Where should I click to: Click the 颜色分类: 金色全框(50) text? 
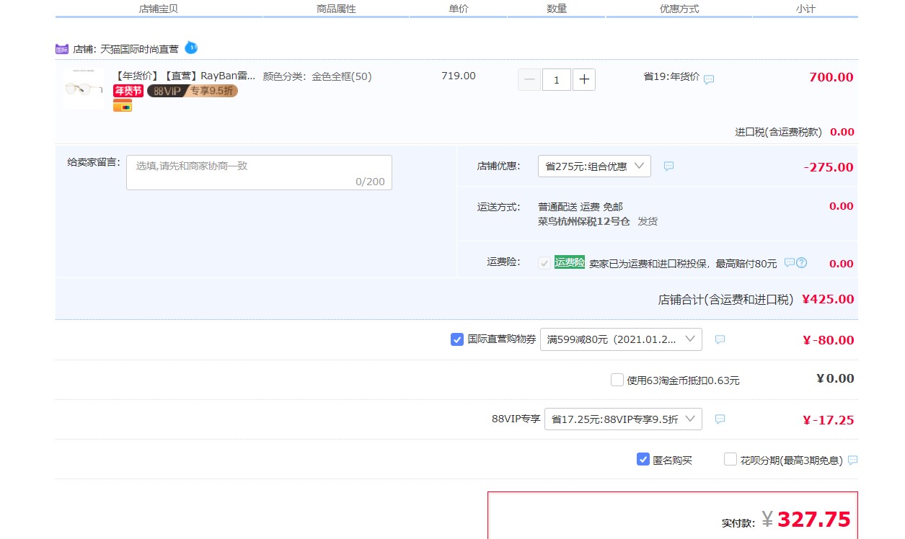tap(317, 76)
